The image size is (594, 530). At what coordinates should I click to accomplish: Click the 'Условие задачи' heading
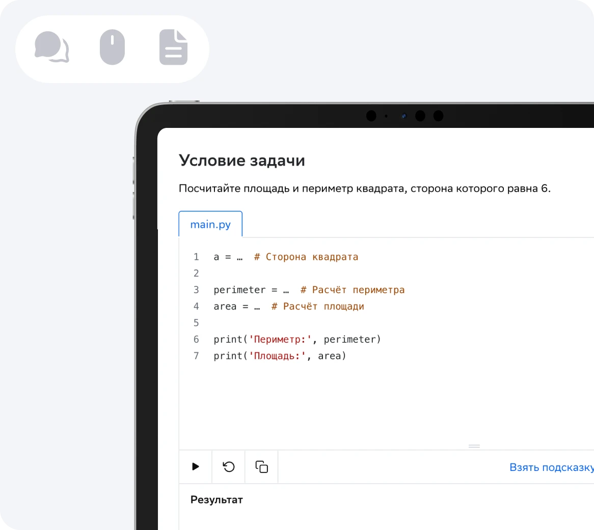242,161
